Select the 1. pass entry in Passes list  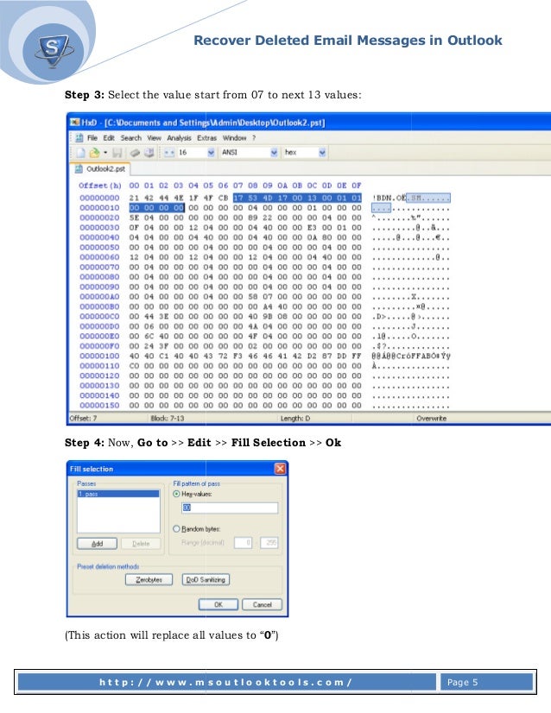[118, 494]
